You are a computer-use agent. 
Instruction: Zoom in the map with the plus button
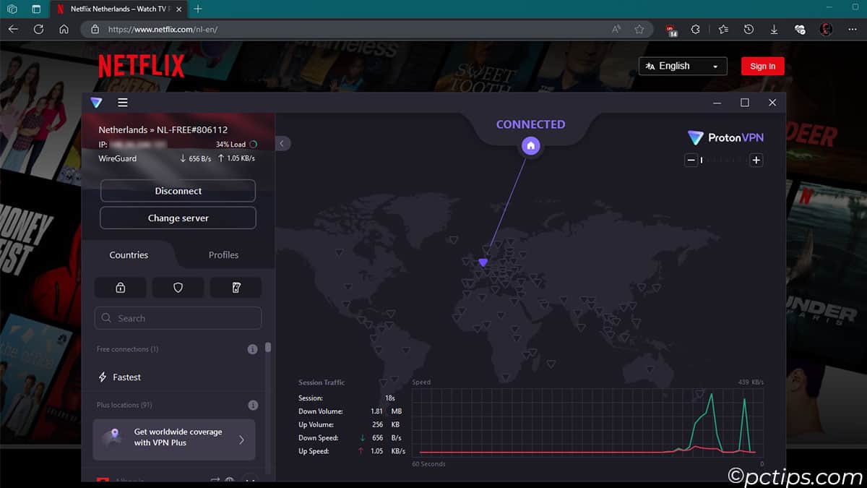click(756, 160)
